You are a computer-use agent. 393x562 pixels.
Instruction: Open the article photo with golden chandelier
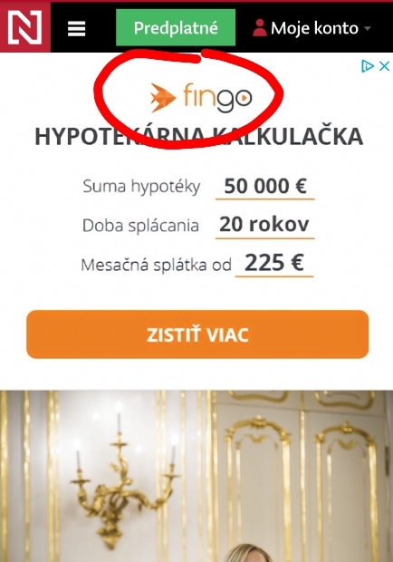click(x=196, y=476)
